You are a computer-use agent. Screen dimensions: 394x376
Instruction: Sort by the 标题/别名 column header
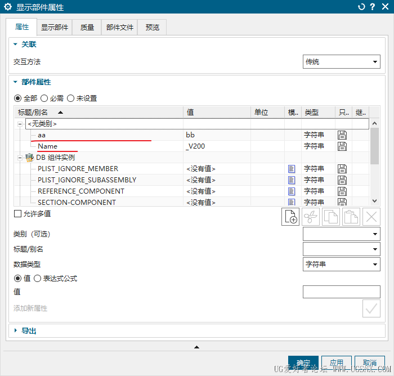pyautogui.click(x=98, y=112)
